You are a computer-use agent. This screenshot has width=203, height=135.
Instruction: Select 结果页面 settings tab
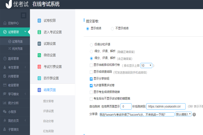click(53, 90)
